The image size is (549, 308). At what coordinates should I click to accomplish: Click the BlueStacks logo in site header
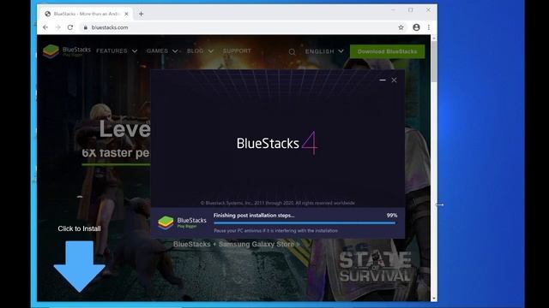pos(67,51)
